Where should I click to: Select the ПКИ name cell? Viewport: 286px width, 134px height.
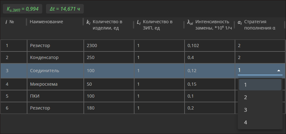(x=55, y=96)
